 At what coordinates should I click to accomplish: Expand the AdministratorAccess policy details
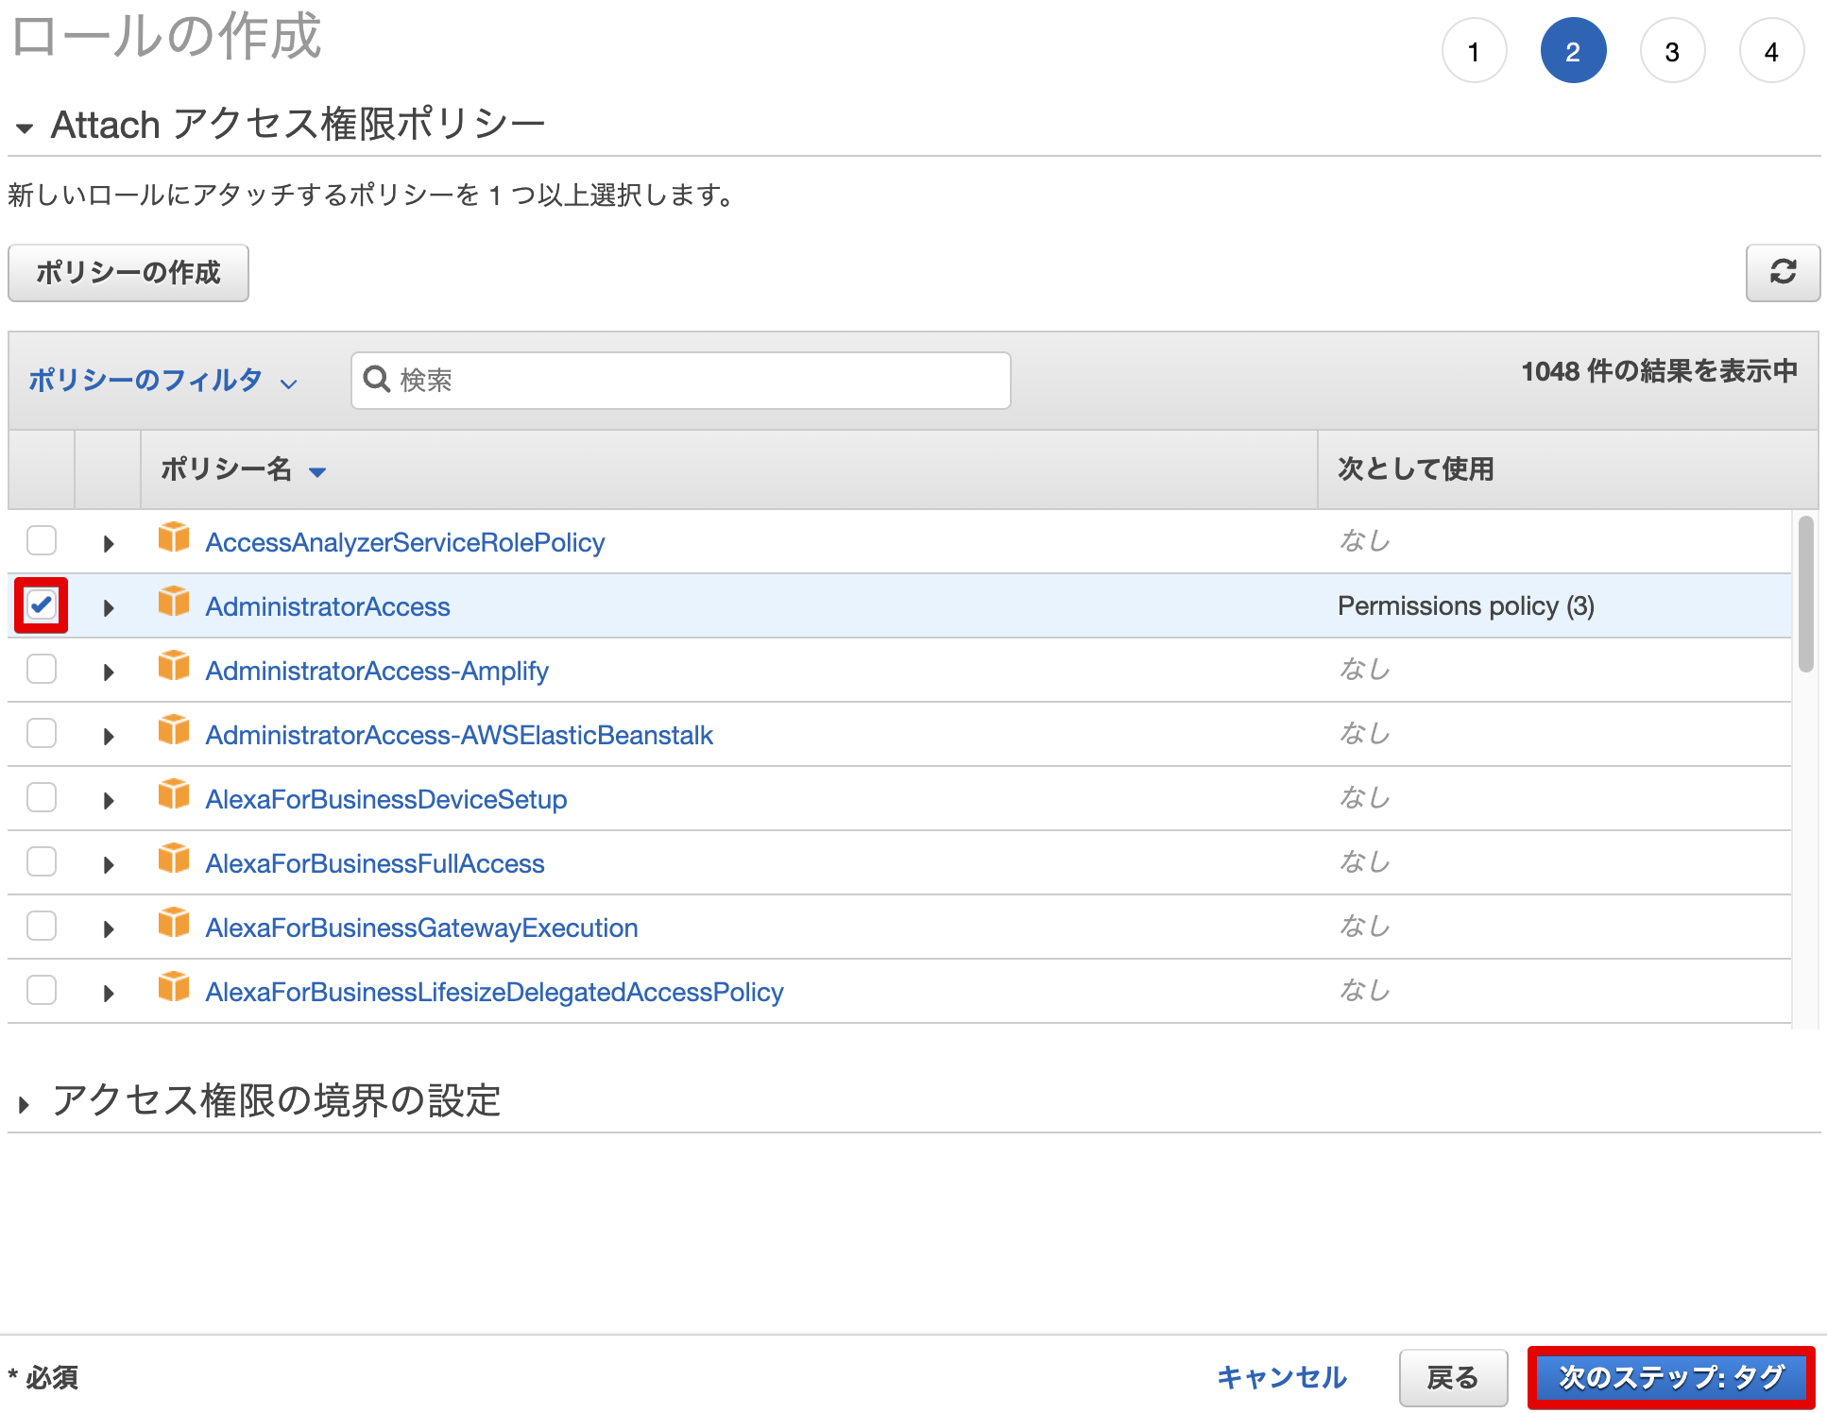pos(108,605)
